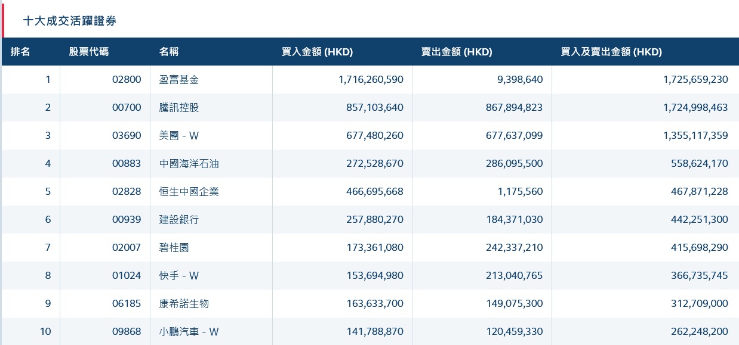Screen dimensions: 739x345
Task: Click sell amount 867,894,823
Action: [x=515, y=107]
